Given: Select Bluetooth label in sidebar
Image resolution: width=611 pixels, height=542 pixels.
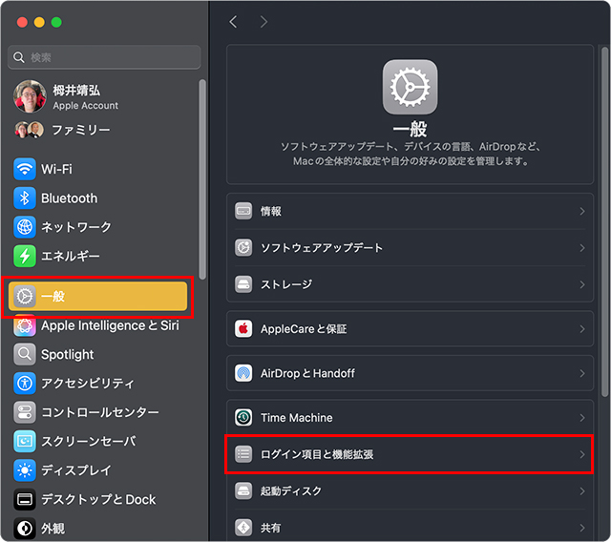Looking at the screenshot, I should [70, 198].
